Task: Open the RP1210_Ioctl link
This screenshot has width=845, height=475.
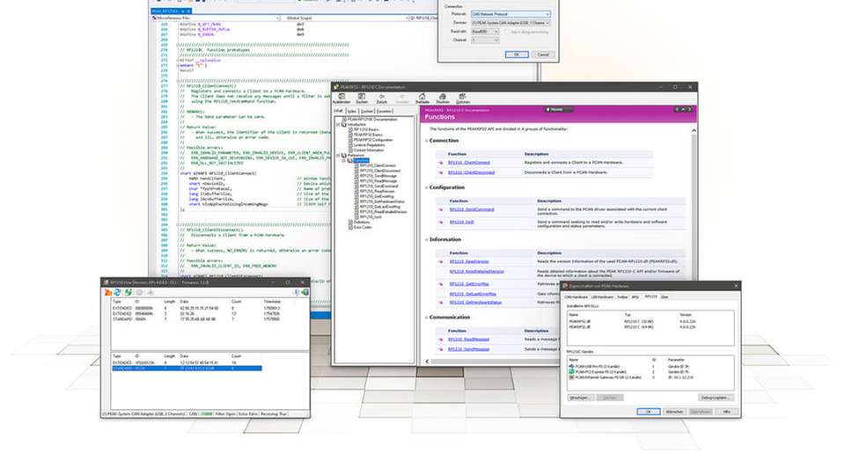Action: 462,222
